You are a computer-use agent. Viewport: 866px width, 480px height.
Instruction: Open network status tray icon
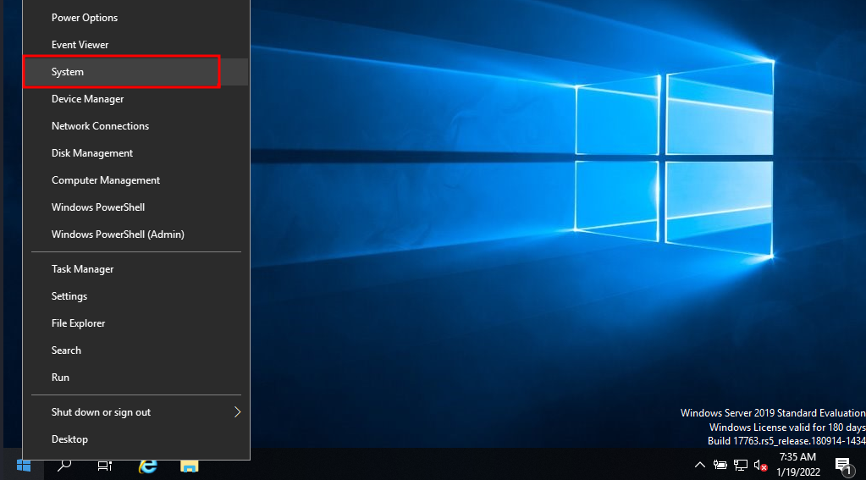pos(740,465)
